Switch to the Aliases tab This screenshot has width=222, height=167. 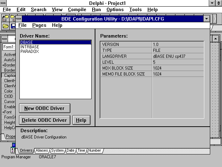tap(42, 151)
